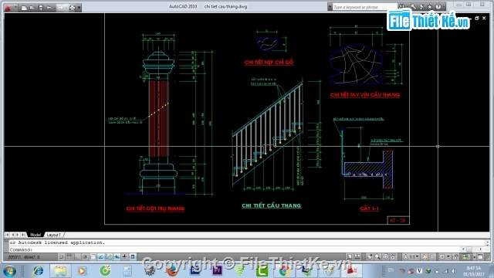Switch to the Layout1 tab

tap(53, 235)
